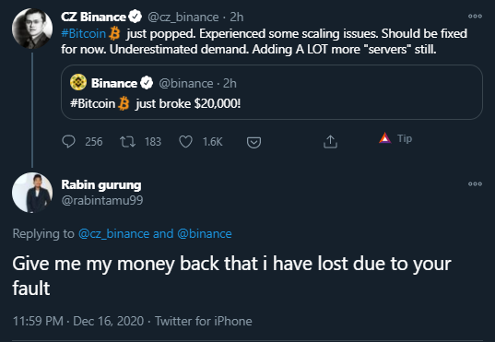Viewport: 495px width, 342px height.
Task: Open @cz_binance in Replying to line
Action: click(x=113, y=233)
